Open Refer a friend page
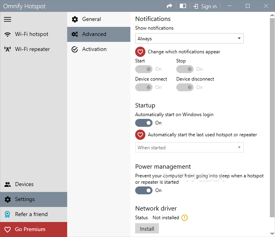 pos(34,214)
